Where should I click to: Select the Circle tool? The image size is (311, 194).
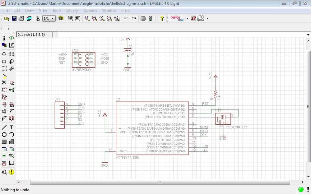click(x=4, y=135)
